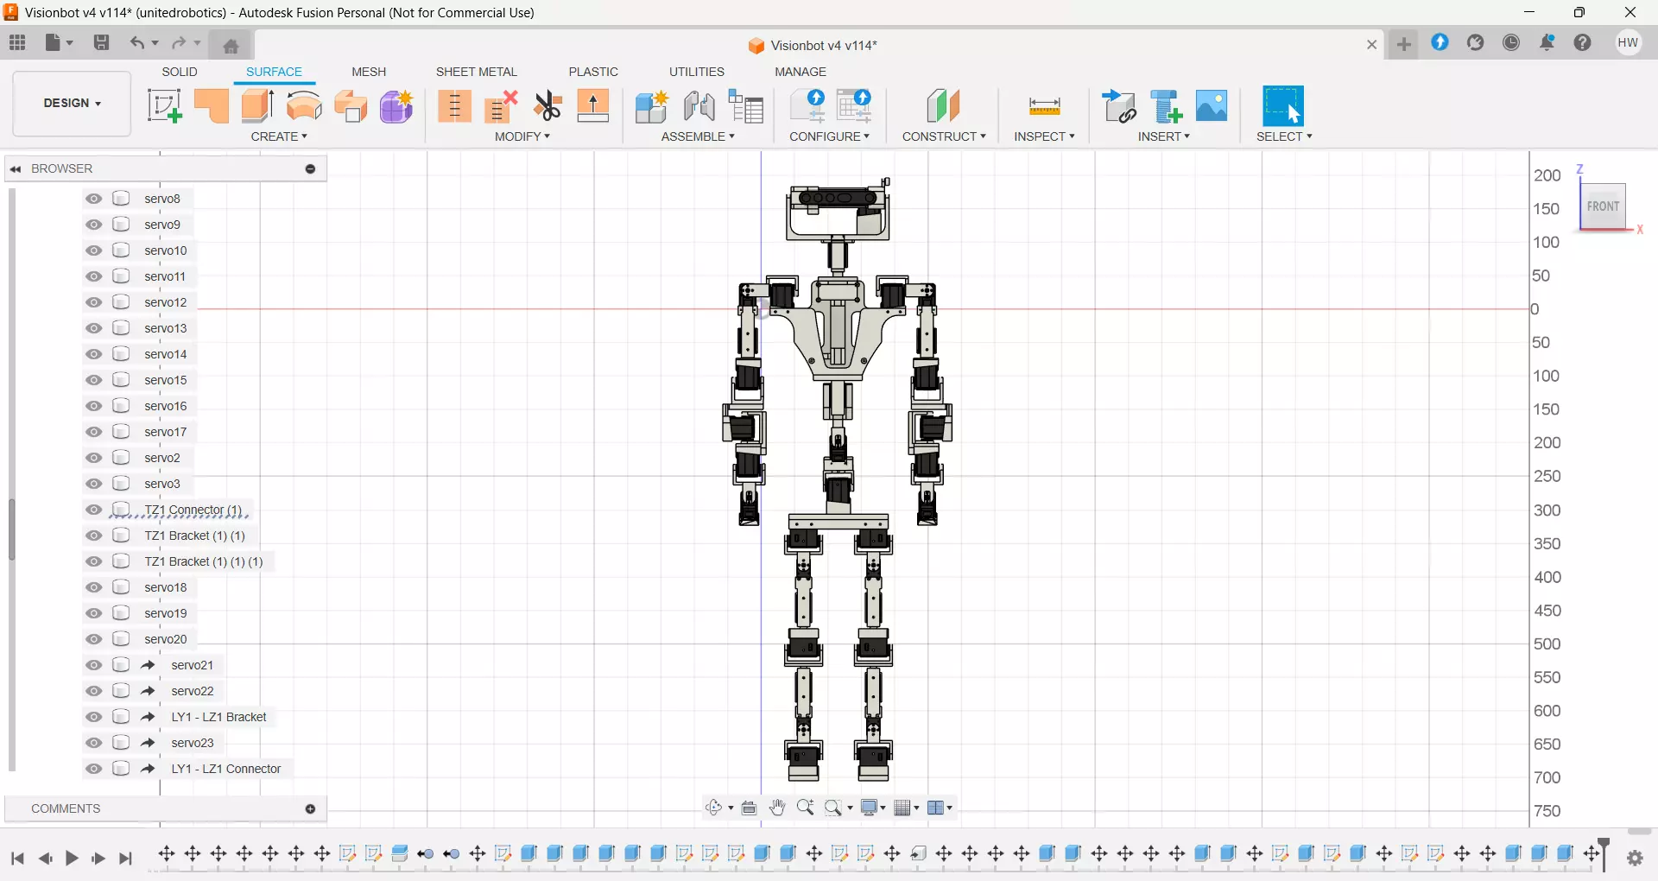Image resolution: width=1658 pixels, height=881 pixels.
Task: Click the FRONT face of view cube
Action: [x=1603, y=206]
